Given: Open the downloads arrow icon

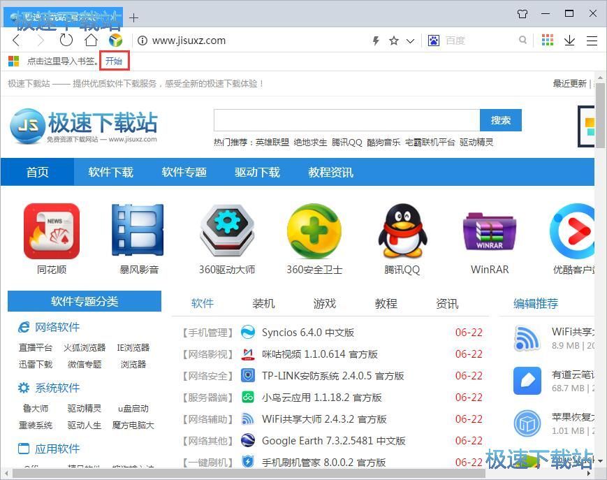Looking at the screenshot, I should click(x=569, y=41).
